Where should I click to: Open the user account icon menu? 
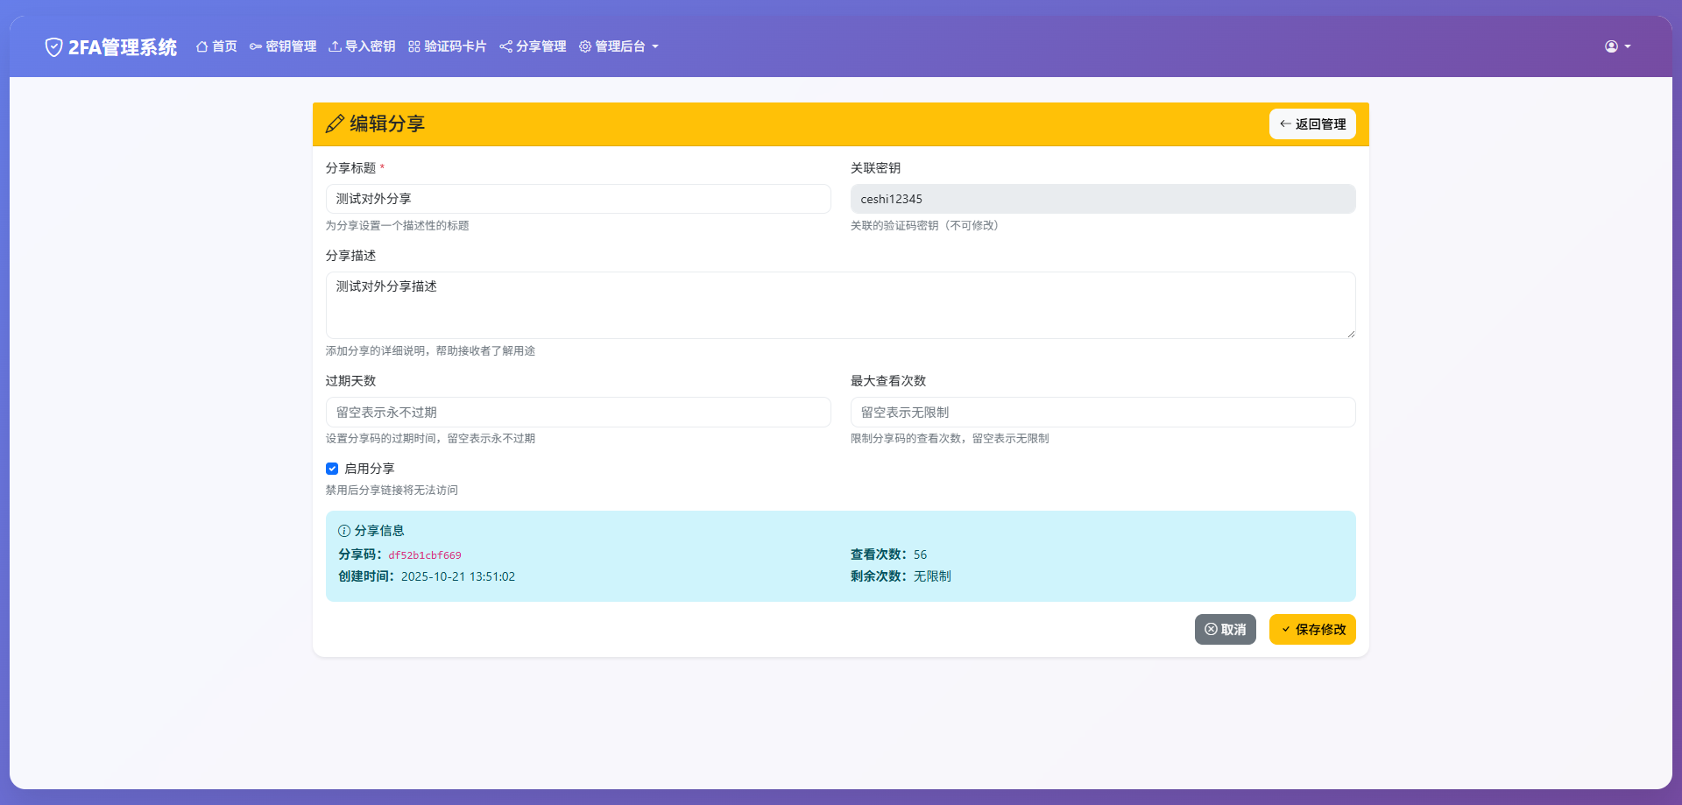click(1612, 46)
